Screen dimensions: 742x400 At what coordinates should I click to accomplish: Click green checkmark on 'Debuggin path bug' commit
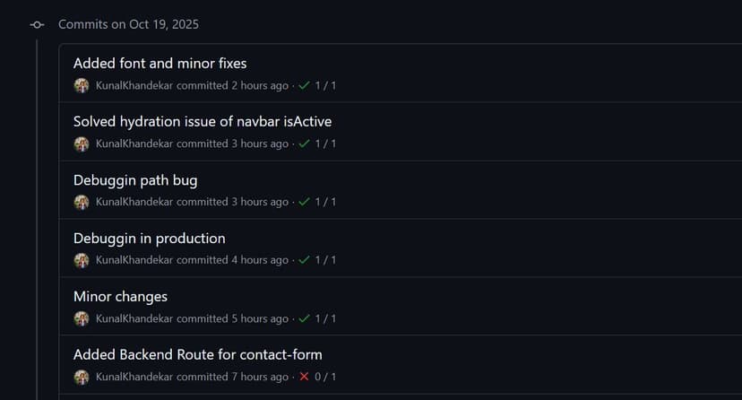pos(304,202)
